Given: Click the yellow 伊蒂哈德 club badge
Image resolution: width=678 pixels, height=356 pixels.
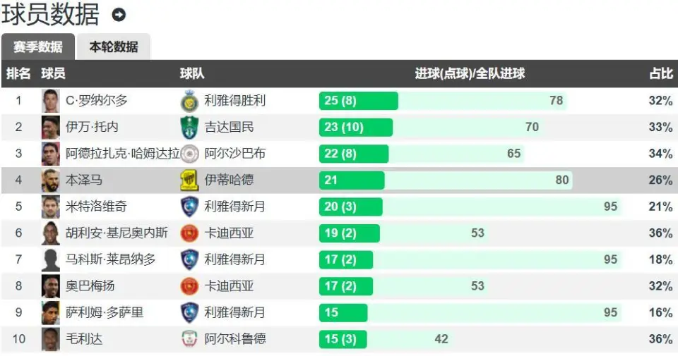Looking at the screenshot, I should (x=189, y=180).
